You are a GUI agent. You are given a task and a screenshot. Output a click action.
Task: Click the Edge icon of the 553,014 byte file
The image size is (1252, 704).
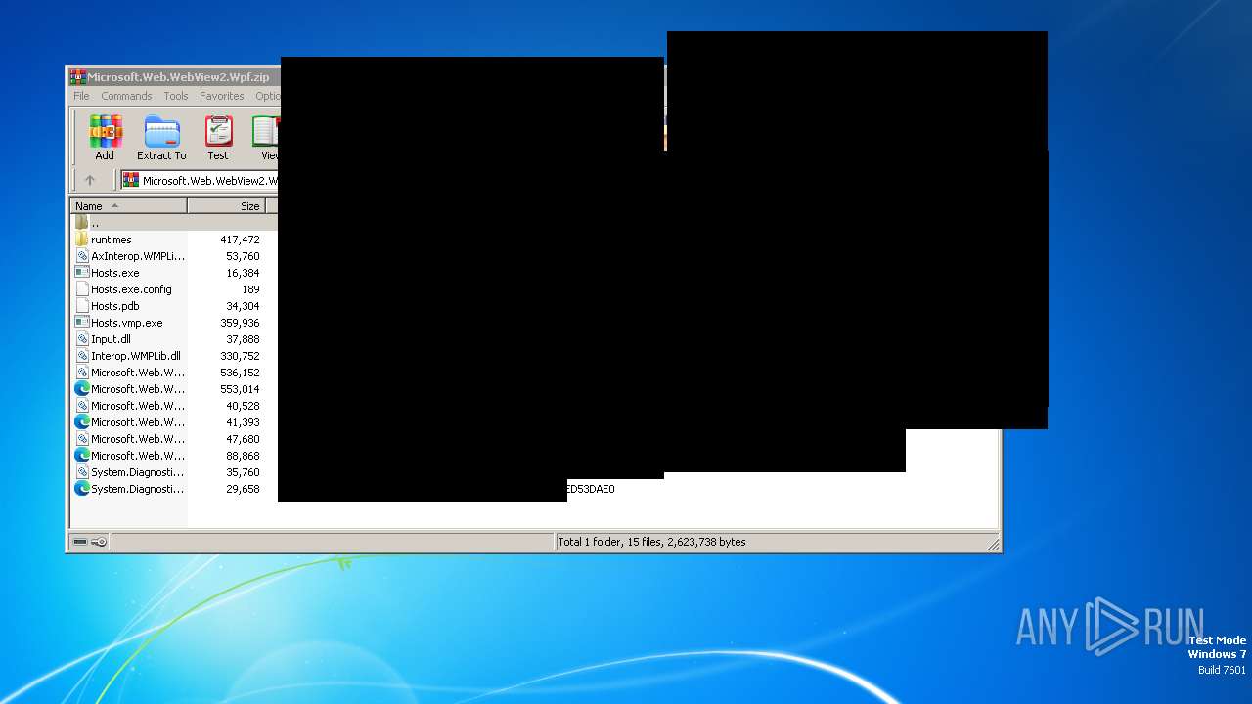pyautogui.click(x=82, y=389)
